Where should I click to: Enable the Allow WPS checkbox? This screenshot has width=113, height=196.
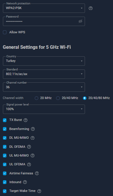click(x=5, y=32)
